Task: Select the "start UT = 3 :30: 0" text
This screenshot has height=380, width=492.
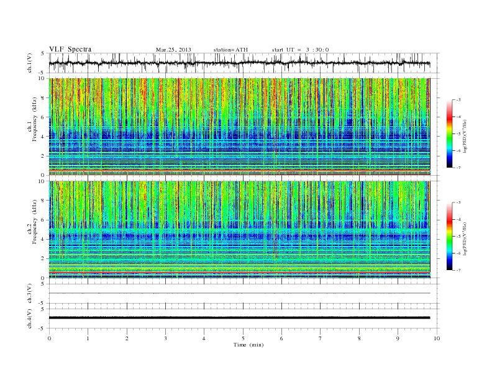Action: pyautogui.click(x=300, y=50)
